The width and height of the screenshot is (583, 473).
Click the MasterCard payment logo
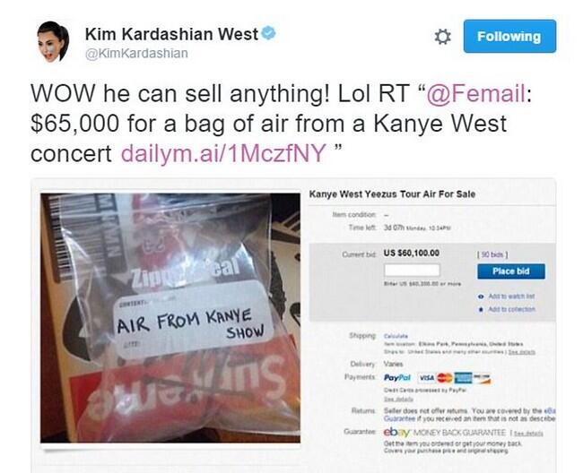click(x=444, y=377)
